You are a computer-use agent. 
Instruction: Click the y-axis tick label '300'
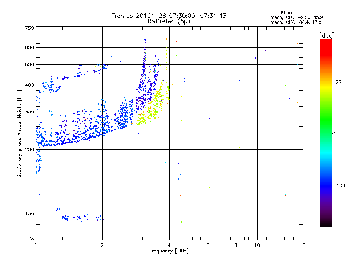[x=29, y=112]
